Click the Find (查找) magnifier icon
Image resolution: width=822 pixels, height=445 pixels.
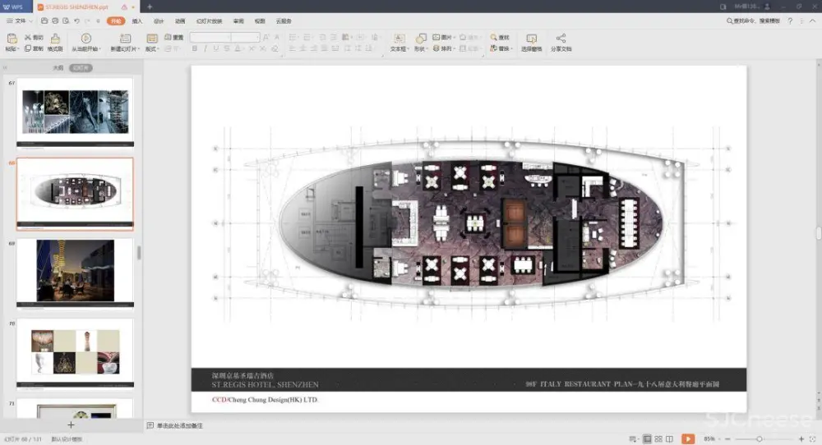(494, 38)
